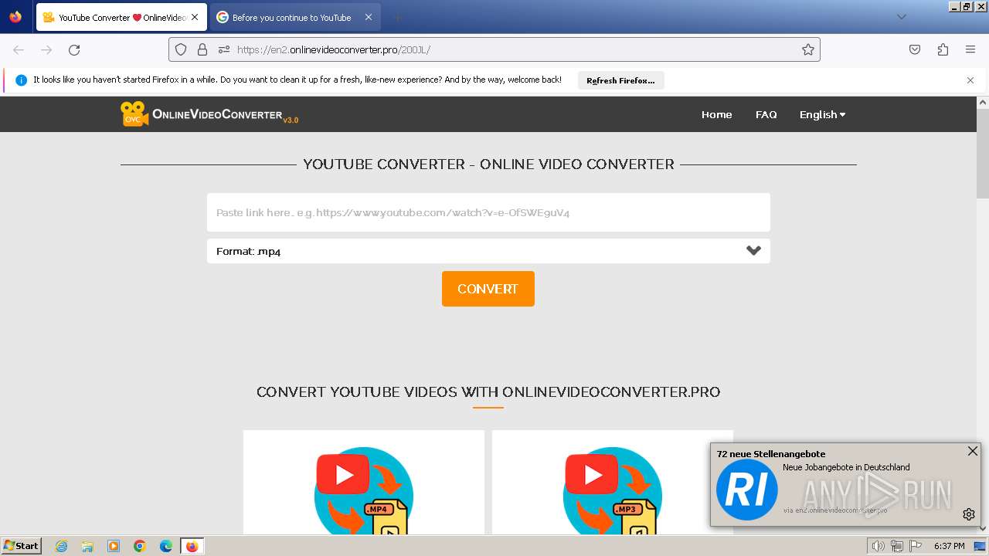989x556 pixels.
Task: Select Firefox window in taskbar
Action: 192,546
